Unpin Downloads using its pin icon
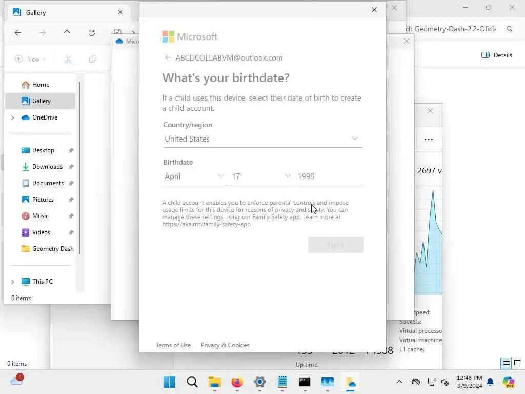This screenshot has height=394, width=525. [x=71, y=167]
